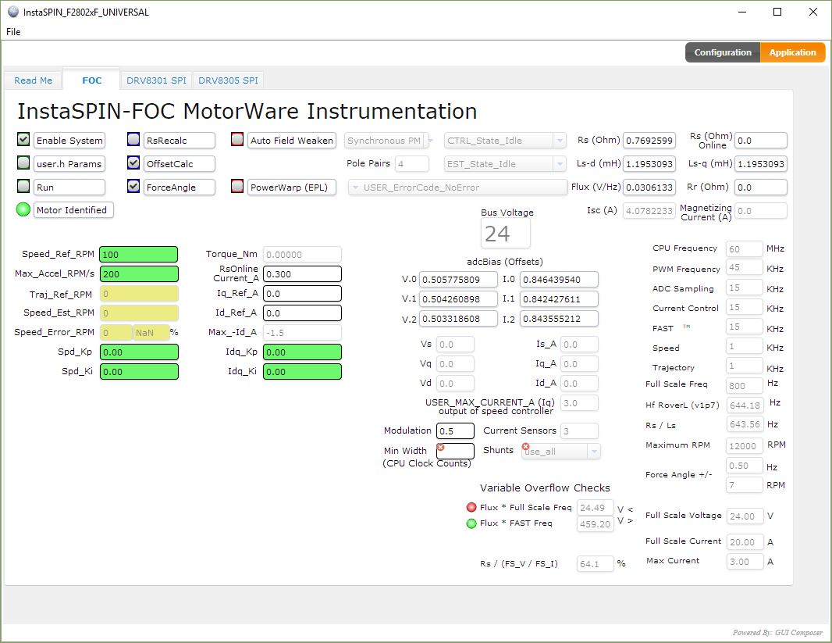Toggle the RsRecalc checkbox

[x=133, y=139]
